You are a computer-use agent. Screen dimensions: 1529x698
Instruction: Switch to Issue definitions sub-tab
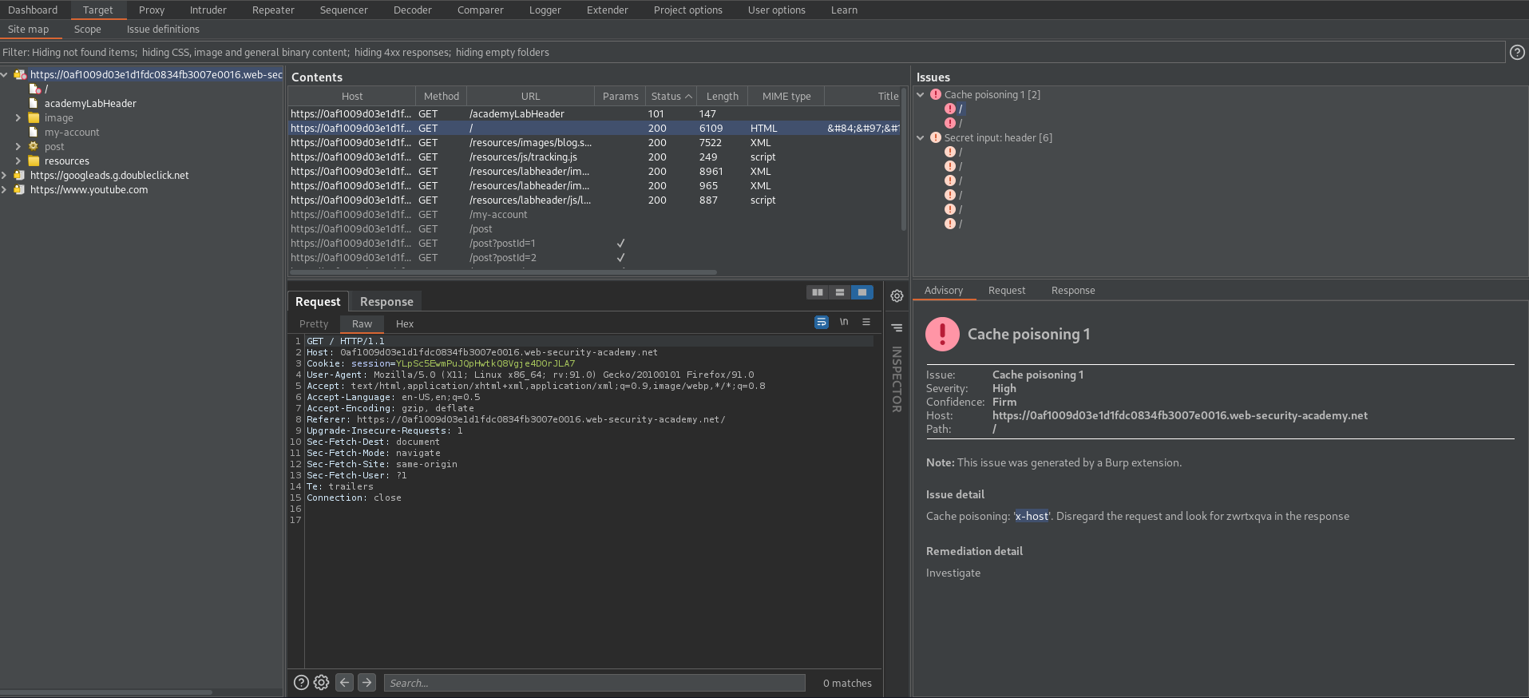point(163,30)
